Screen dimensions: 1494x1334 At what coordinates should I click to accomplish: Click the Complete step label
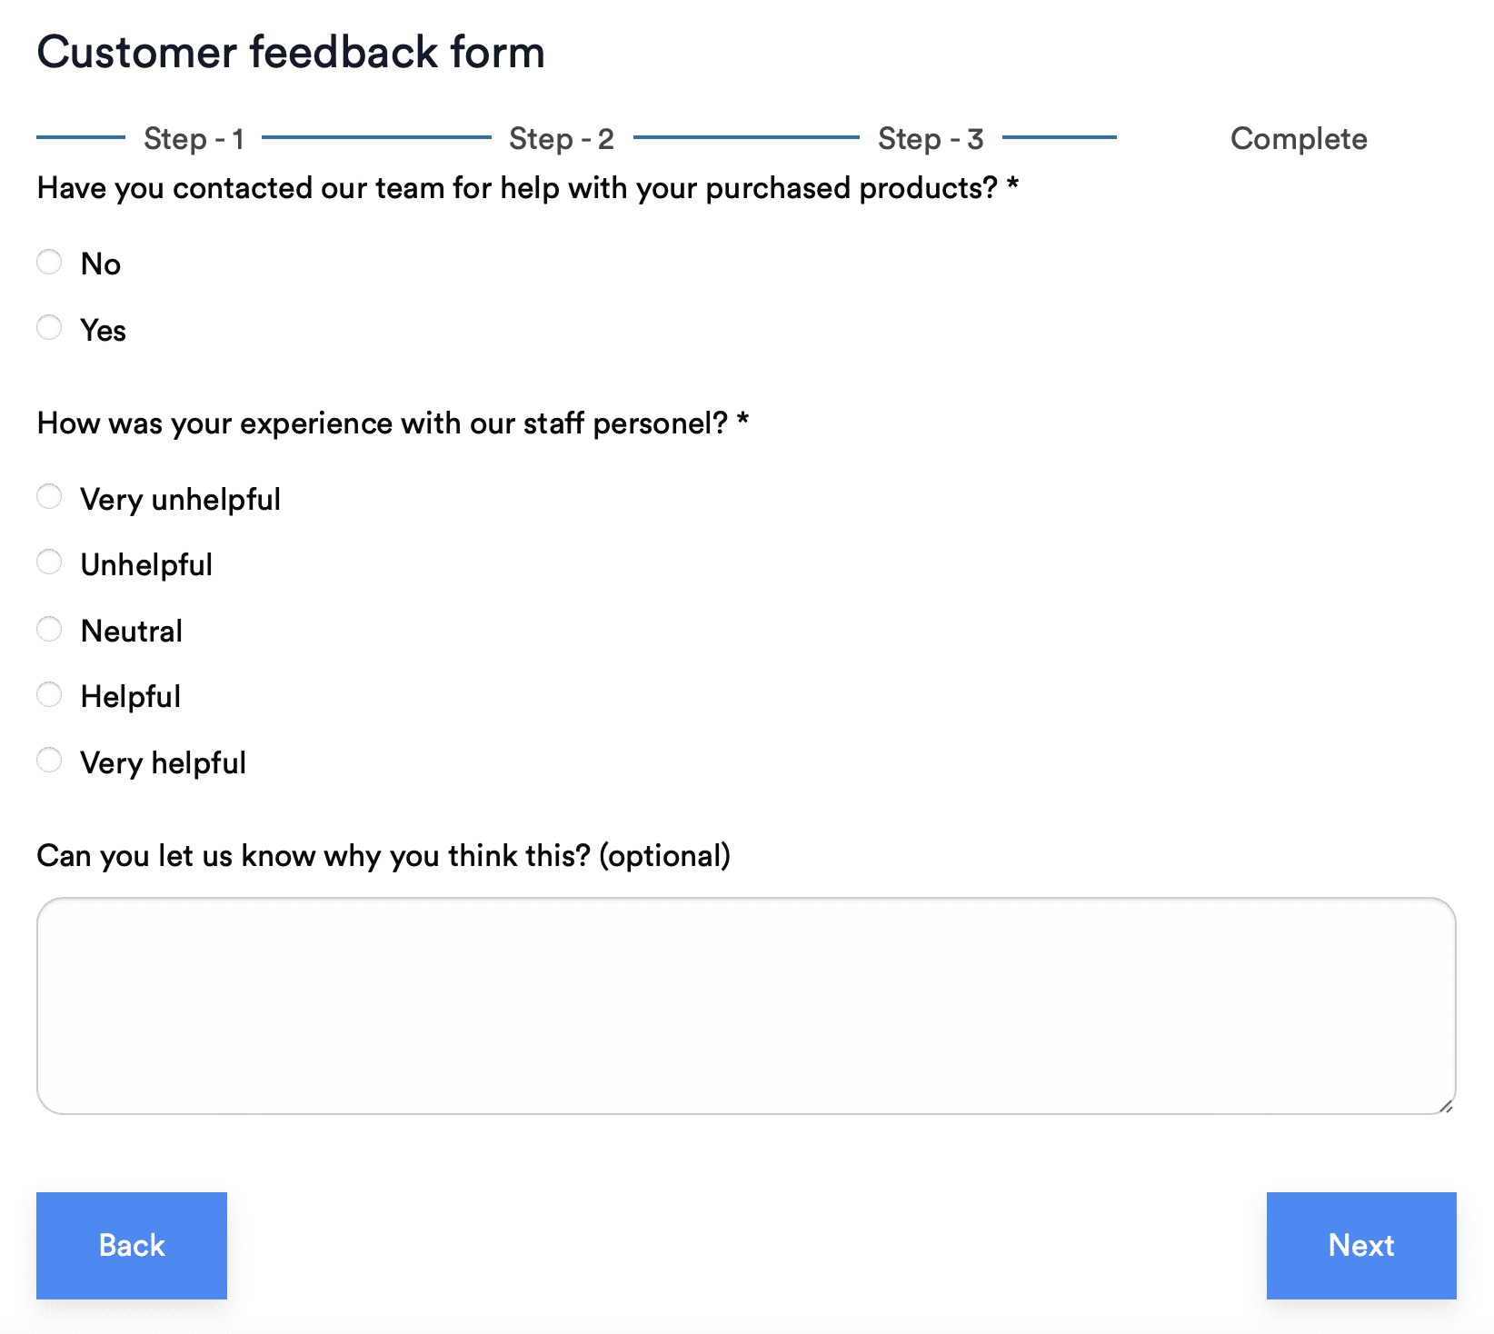pos(1298,139)
